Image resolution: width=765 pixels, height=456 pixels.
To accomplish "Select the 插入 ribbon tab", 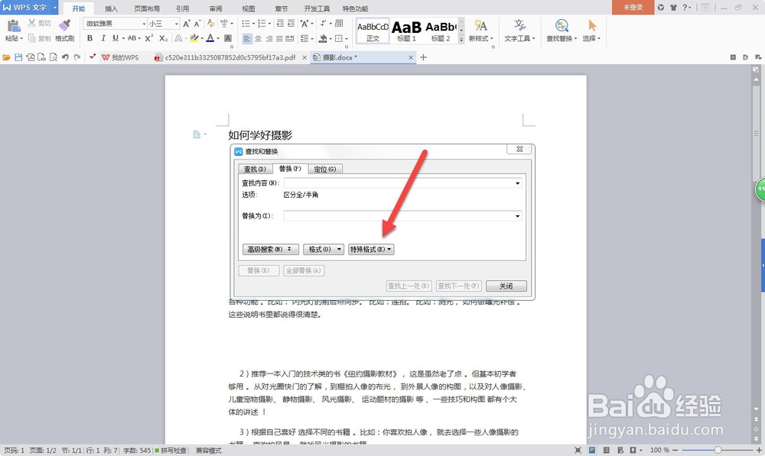I will [111, 8].
